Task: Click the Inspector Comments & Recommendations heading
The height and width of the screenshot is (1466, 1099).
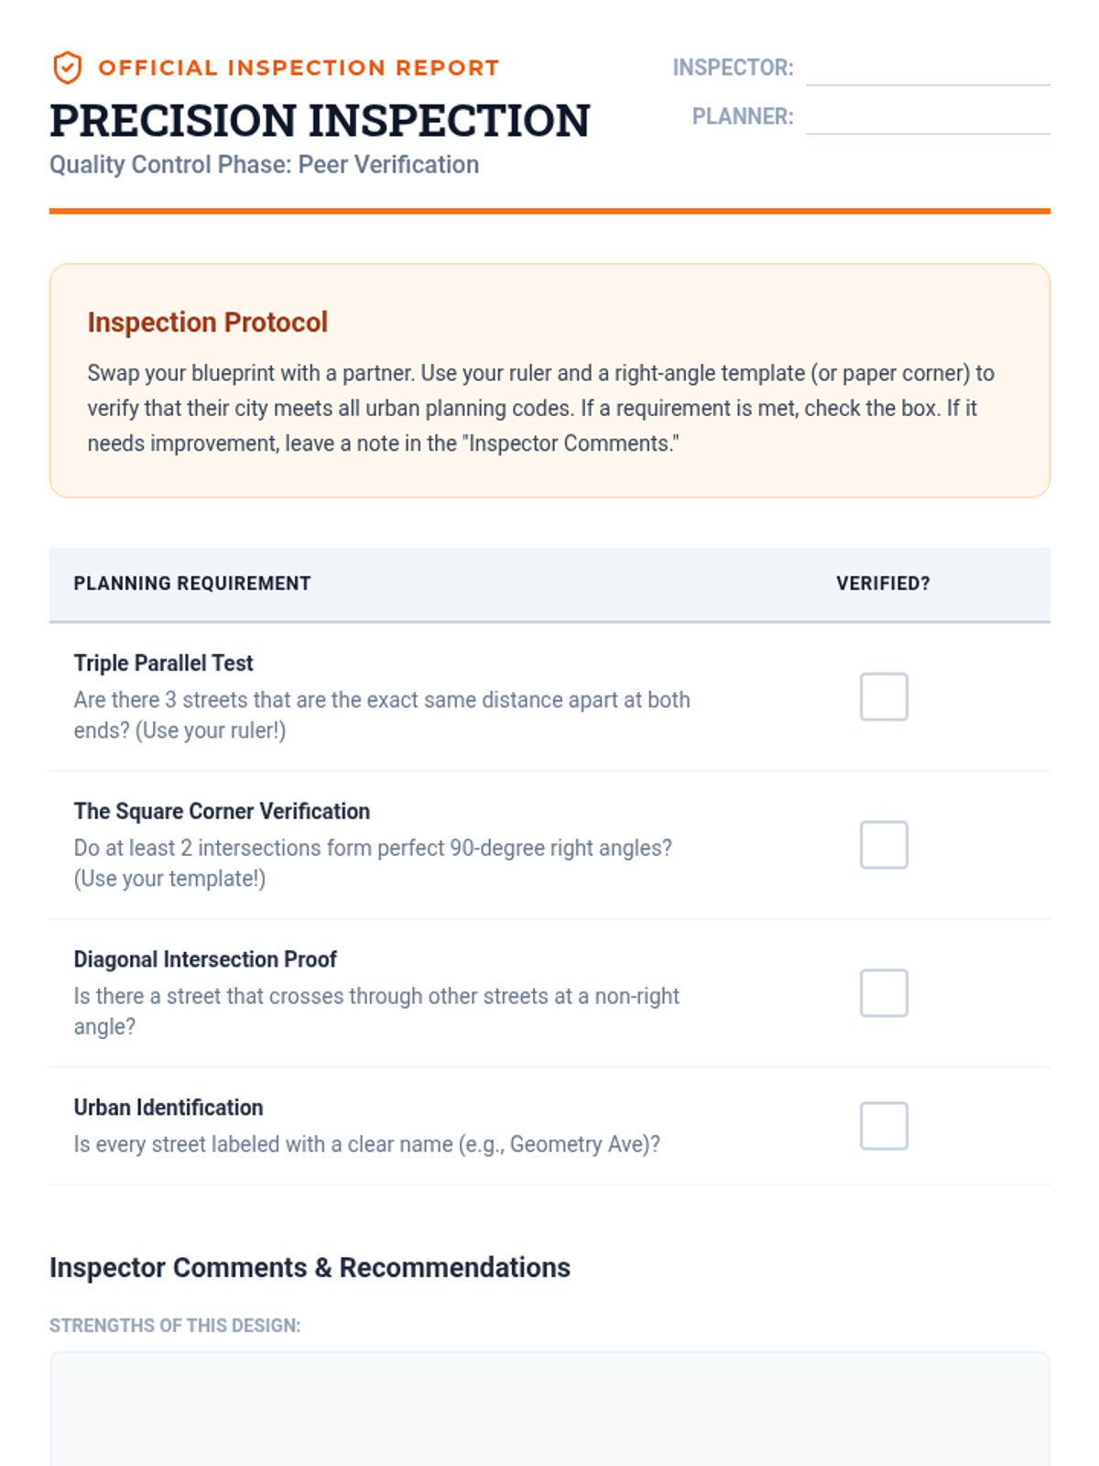Action: pyautogui.click(x=310, y=1268)
